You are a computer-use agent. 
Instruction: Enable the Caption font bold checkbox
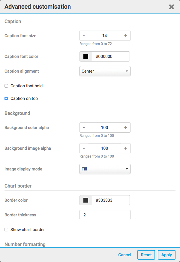click(x=6, y=86)
